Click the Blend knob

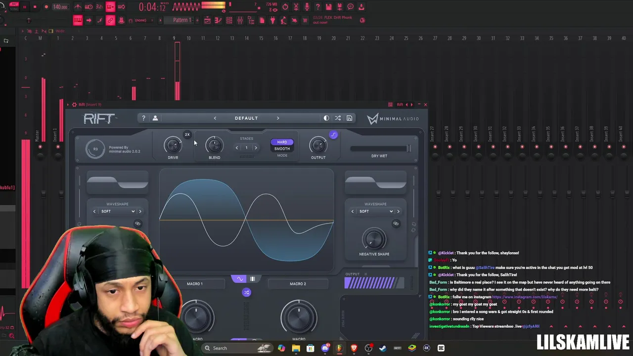tap(214, 145)
